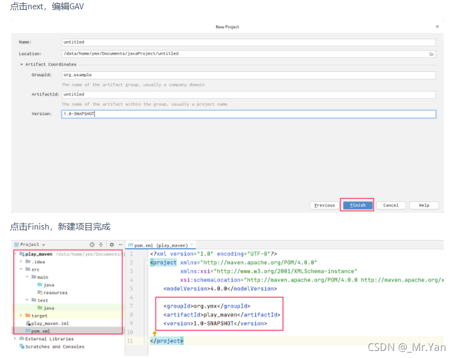Screen dimensions: 454x358
Task: Expand External Libraries node
Action: [x=15, y=338]
